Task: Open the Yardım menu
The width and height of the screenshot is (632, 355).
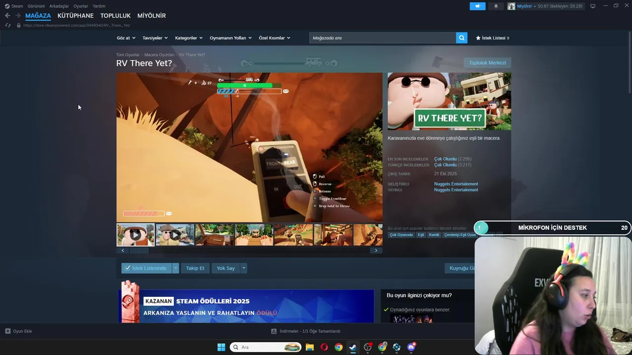Action: click(x=99, y=6)
